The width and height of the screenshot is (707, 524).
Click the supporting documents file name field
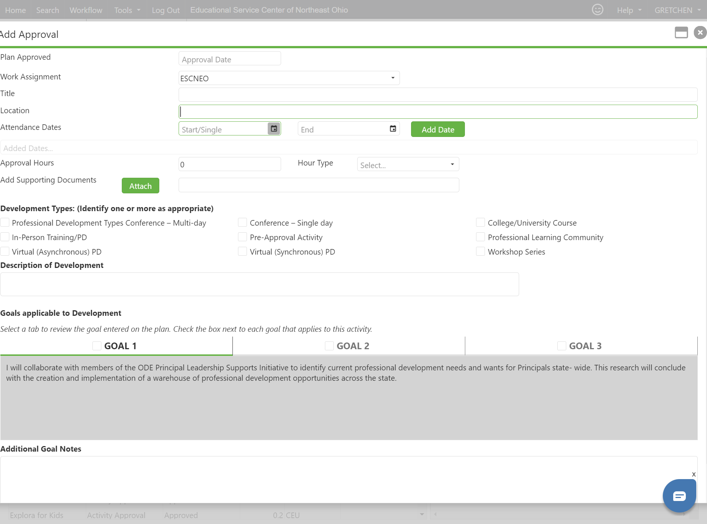[x=319, y=185]
